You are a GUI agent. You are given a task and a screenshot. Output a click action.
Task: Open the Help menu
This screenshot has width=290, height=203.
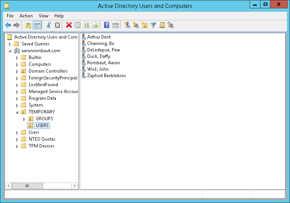pos(59,16)
